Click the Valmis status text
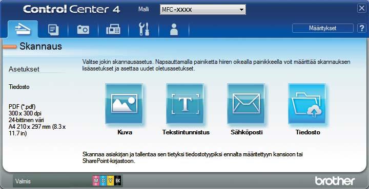 23,181
